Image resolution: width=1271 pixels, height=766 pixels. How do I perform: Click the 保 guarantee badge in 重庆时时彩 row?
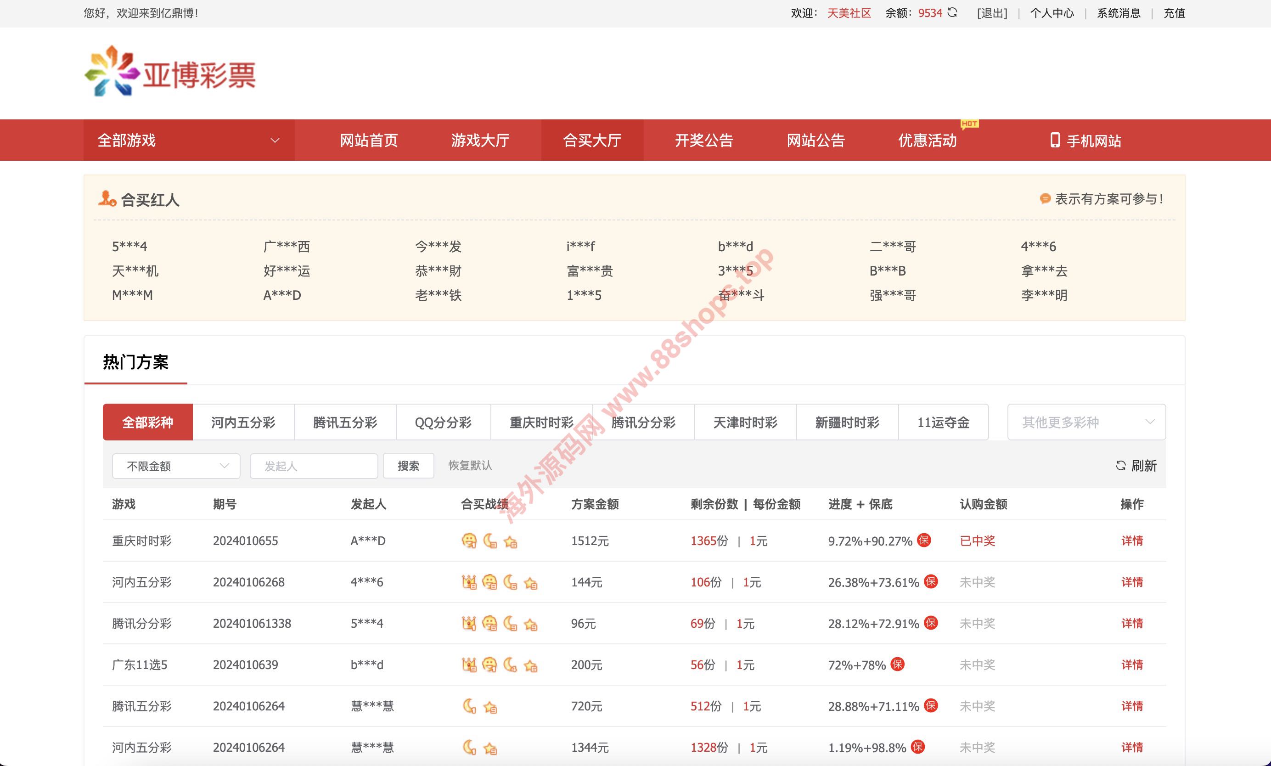coord(924,540)
